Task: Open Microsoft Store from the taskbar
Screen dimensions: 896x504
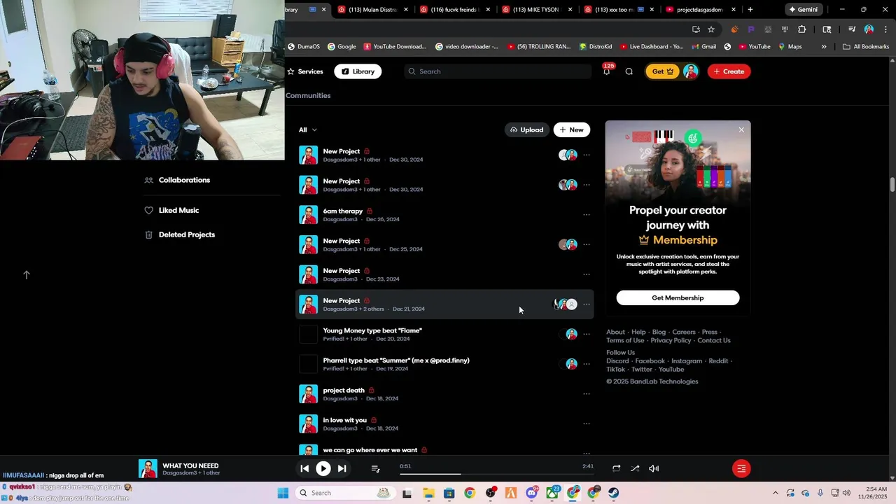Action: (x=449, y=493)
